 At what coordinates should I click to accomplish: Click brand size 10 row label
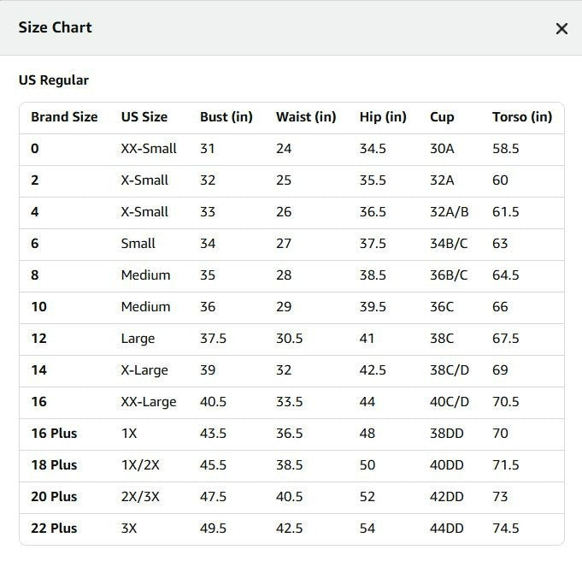coord(39,307)
